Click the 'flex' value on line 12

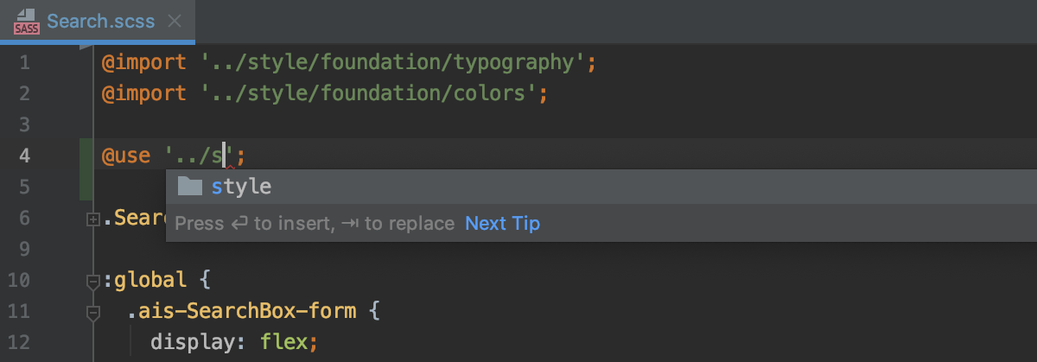[x=283, y=342]
